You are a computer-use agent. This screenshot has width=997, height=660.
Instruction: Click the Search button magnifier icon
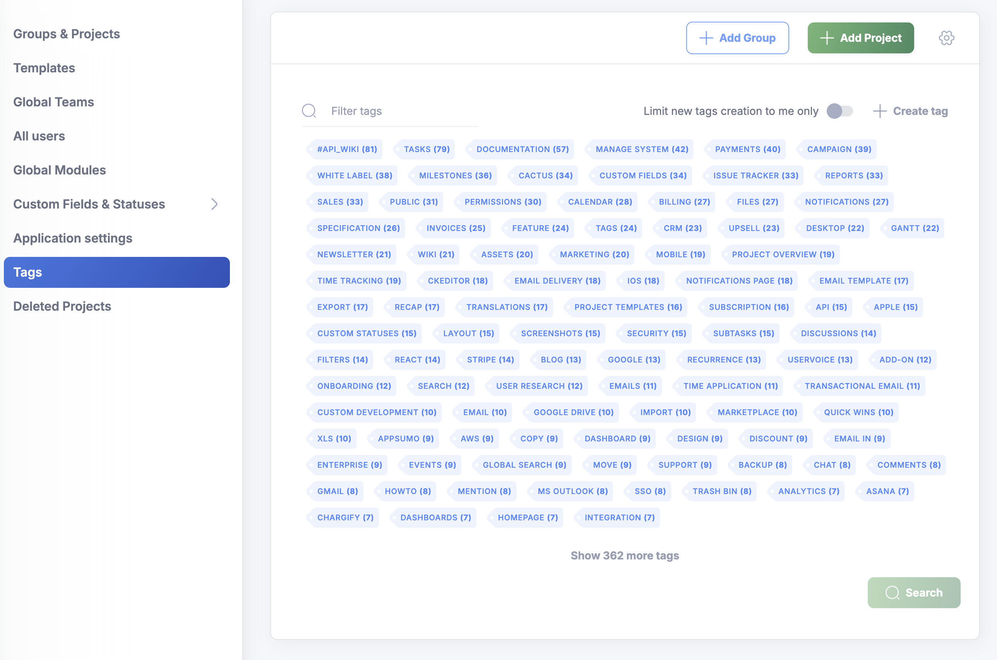[x=892, y=593]
